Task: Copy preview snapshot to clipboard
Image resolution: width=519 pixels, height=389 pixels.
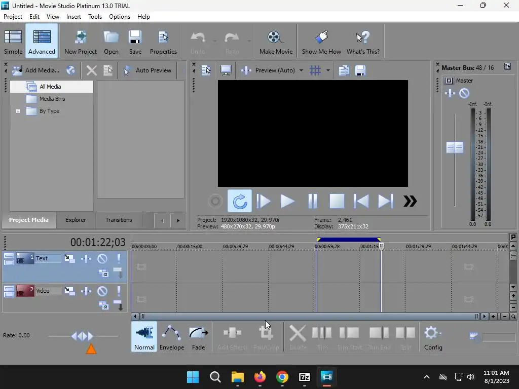Action: 344,70
